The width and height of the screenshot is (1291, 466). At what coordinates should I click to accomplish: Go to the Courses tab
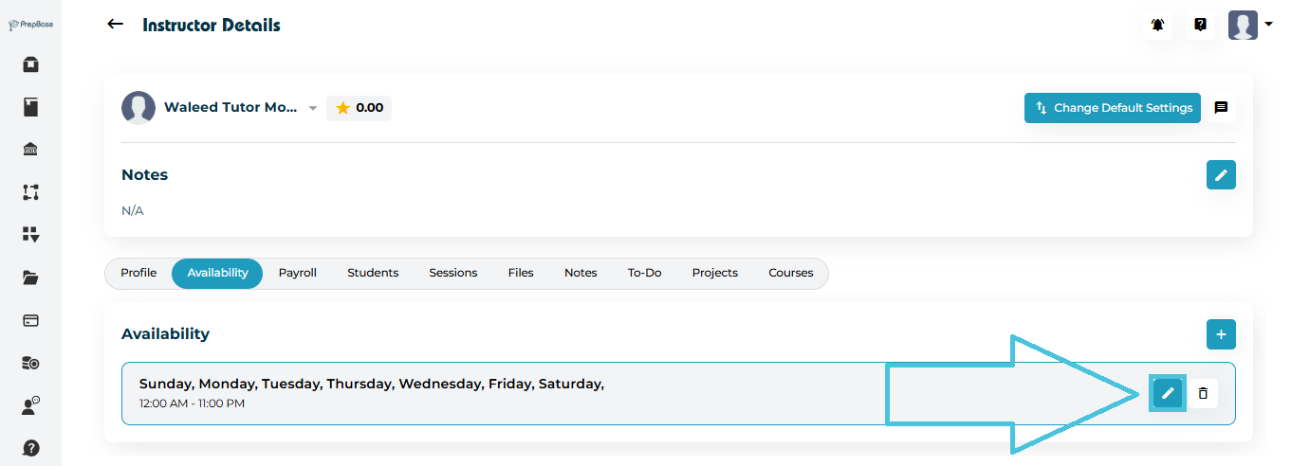pyautogui.click(x=790, y=273)
